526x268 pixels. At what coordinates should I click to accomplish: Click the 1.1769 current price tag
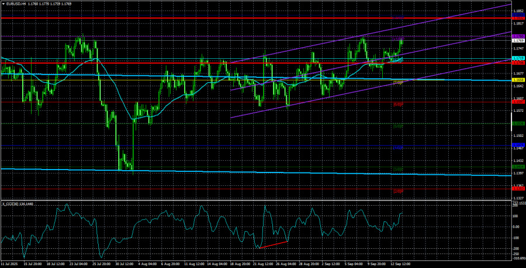[x=518, y=41]
